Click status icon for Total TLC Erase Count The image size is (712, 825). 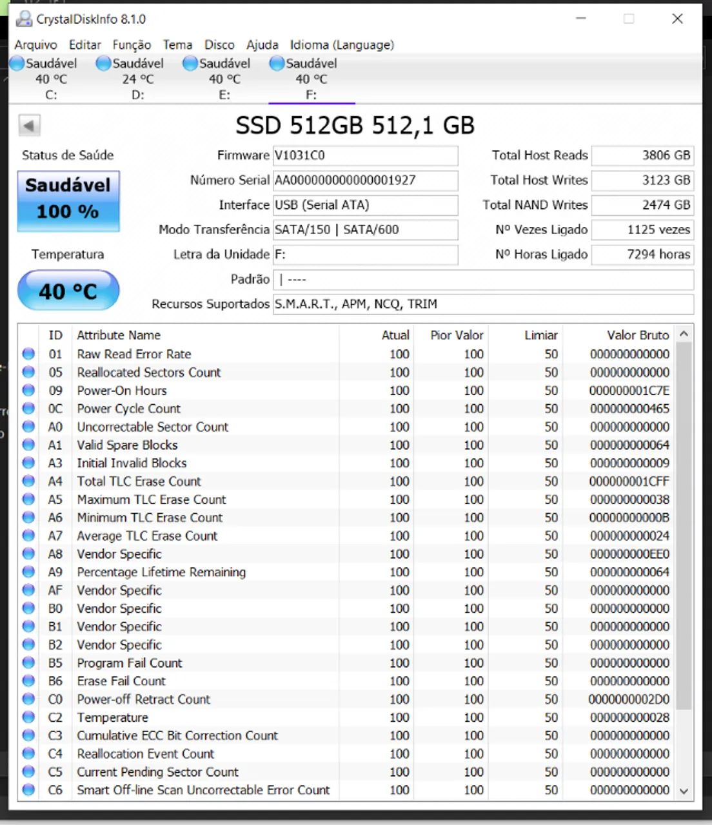(28, 481)
